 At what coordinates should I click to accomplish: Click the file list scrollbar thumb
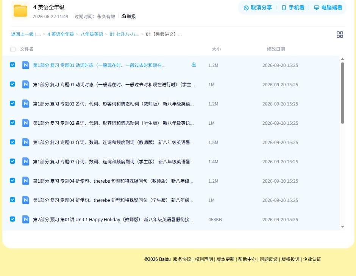[342, 93]
